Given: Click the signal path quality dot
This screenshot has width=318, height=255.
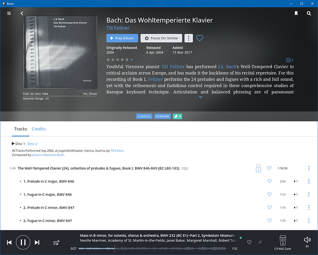Looking at the screenshot, I should pos(241,238).
